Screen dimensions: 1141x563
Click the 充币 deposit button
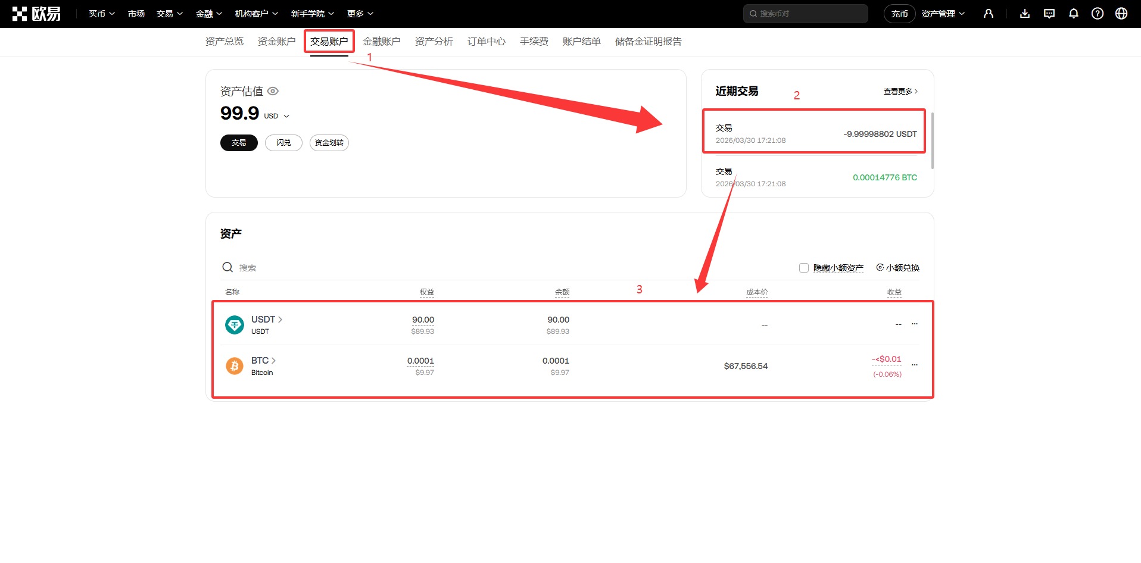click(900, 14)
